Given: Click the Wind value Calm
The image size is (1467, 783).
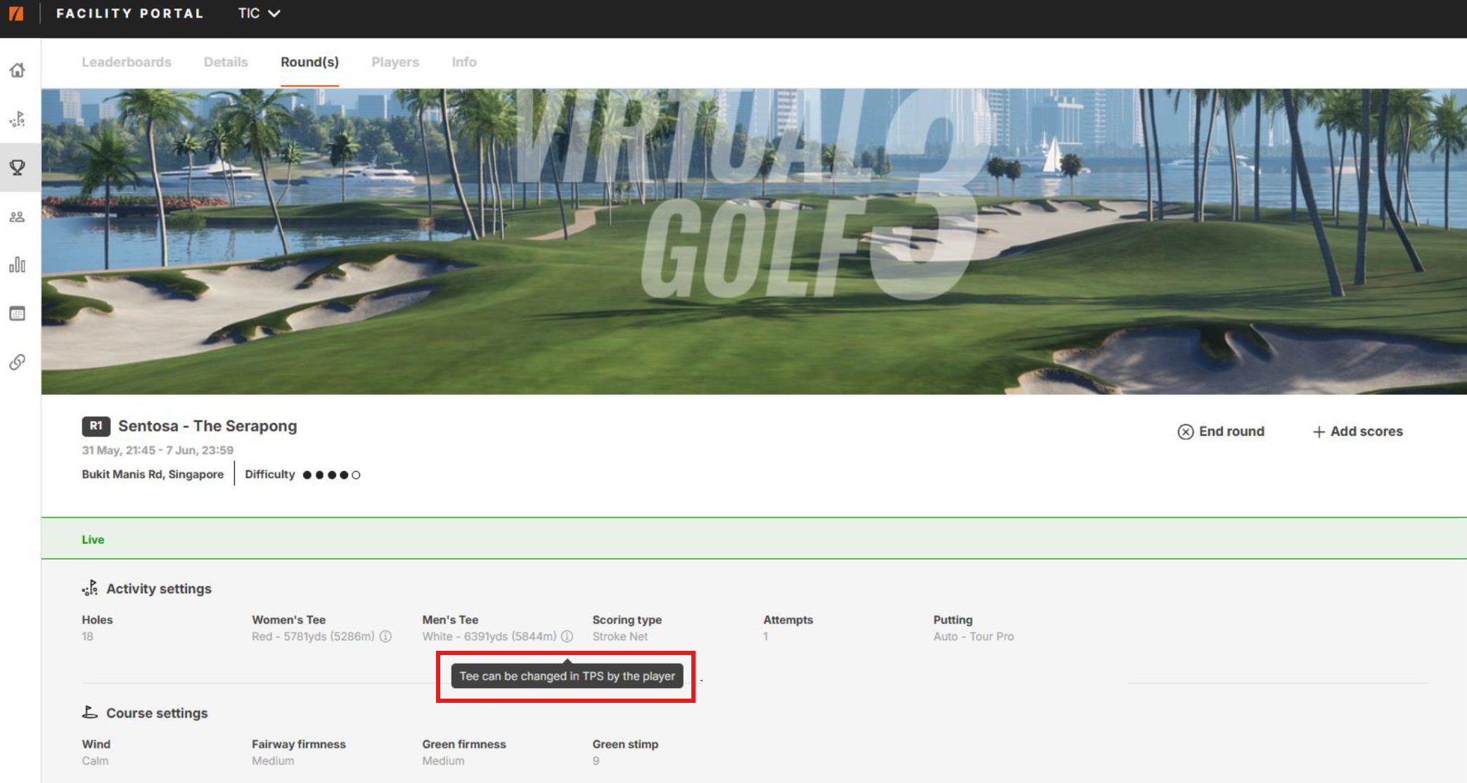Looking at the screenshot, I should [95, 761].
